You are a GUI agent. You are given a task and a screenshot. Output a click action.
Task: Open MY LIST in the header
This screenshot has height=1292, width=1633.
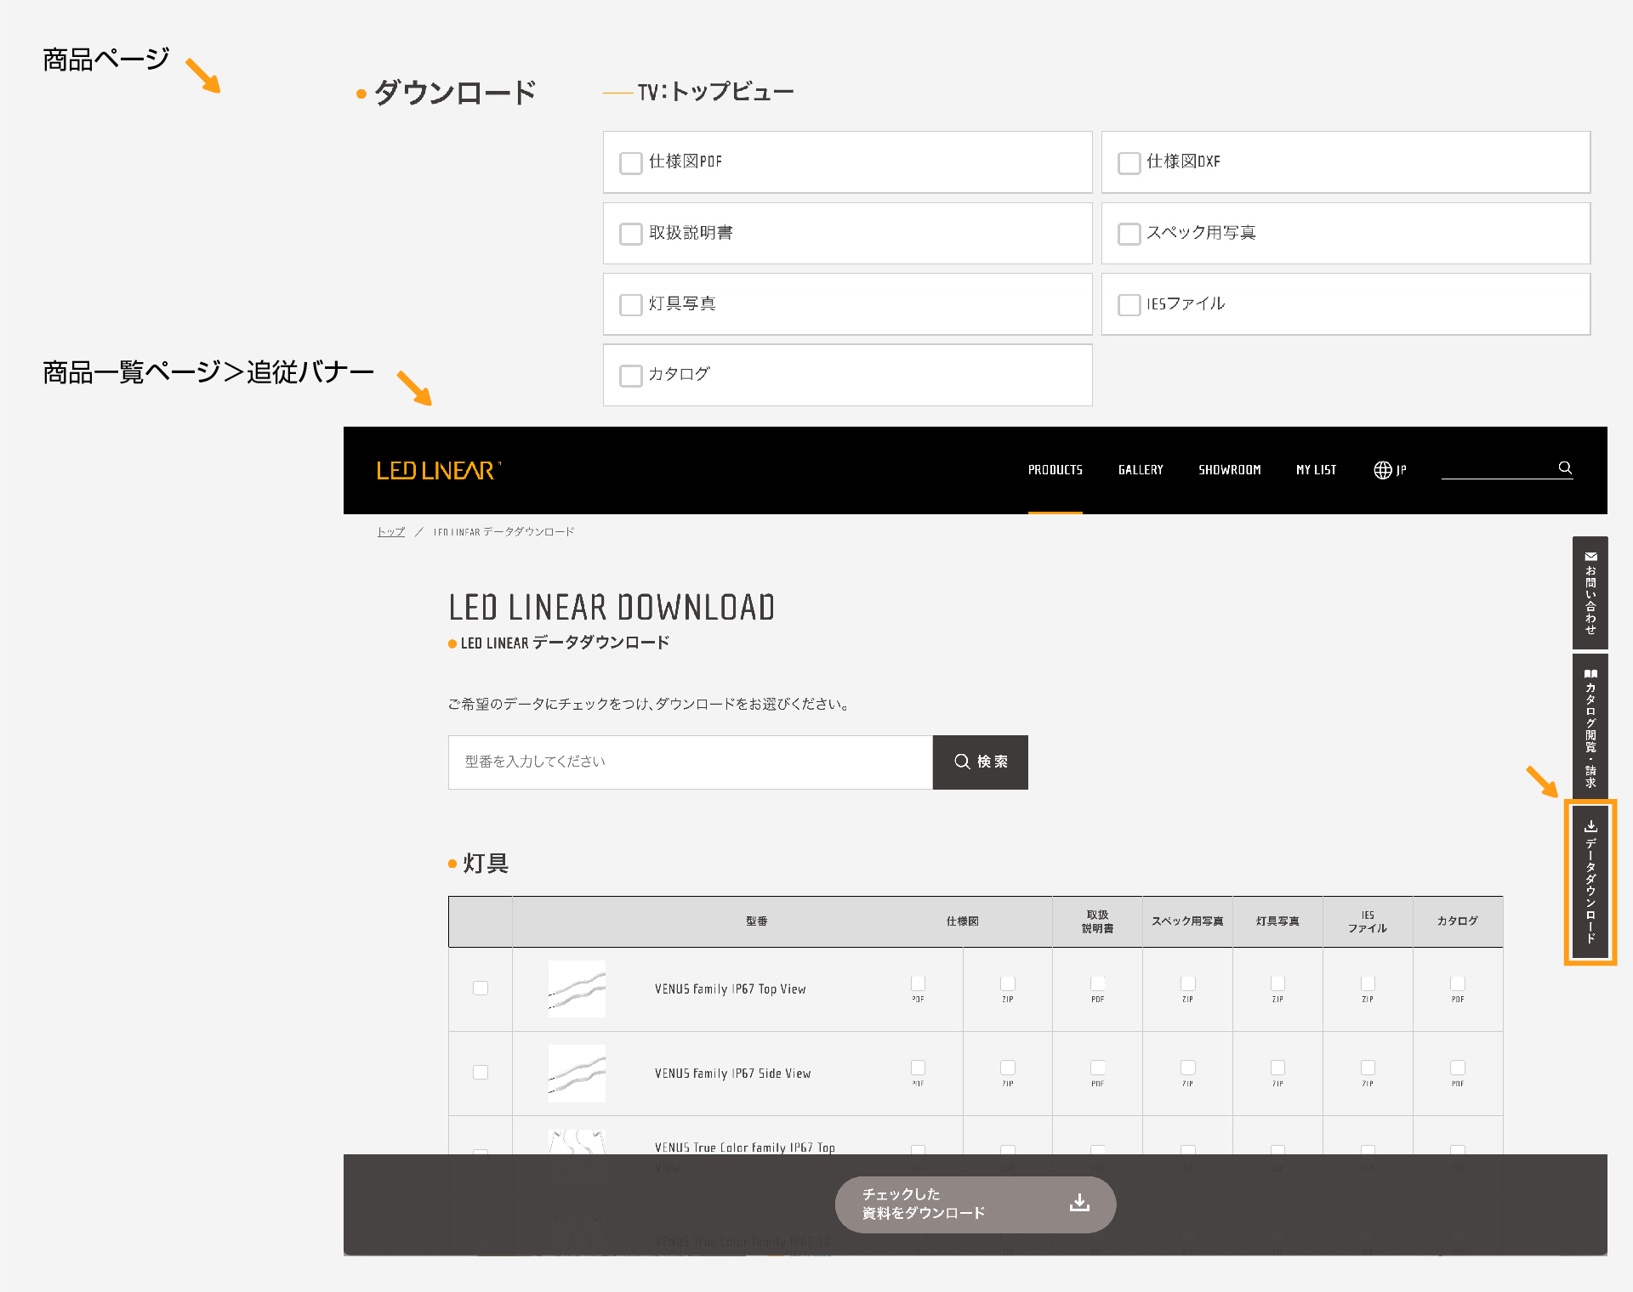(x=1316, y=470)
